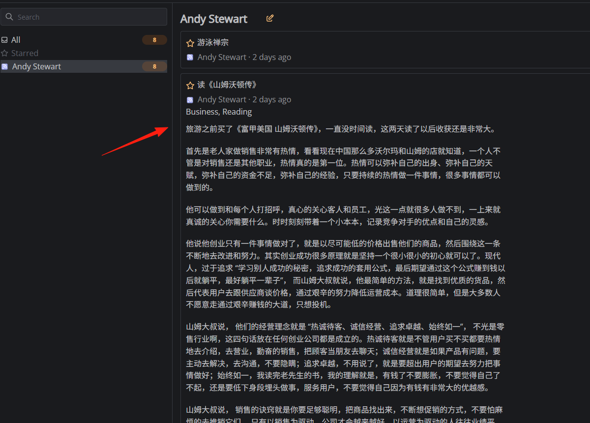Click the Andy Stewart author under 游泳禅宗
Viewport: 590px width, 423px height.
tap(222, 57)
